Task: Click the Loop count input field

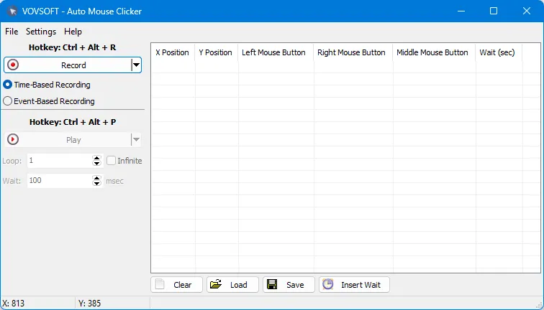Action: [59, 161]
